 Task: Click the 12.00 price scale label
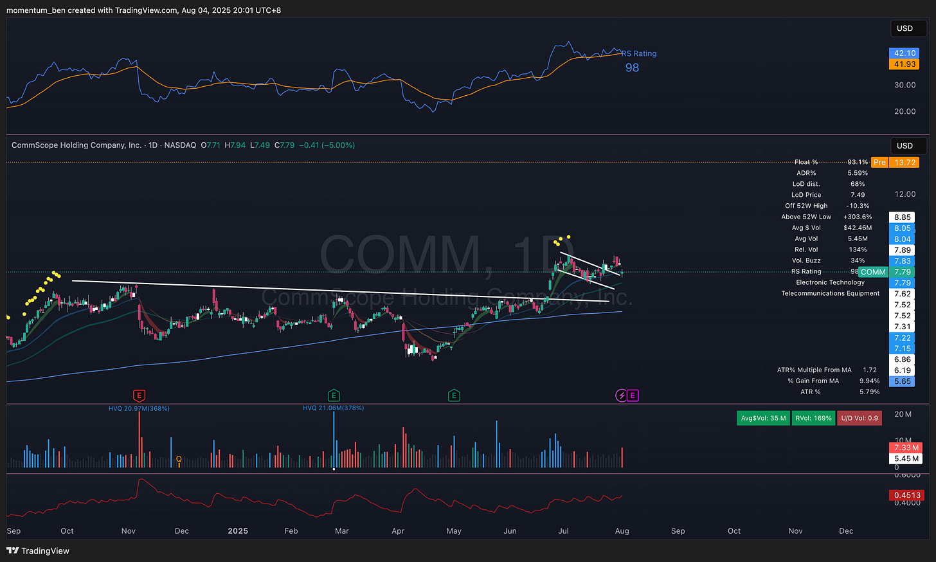pos(905,194)
